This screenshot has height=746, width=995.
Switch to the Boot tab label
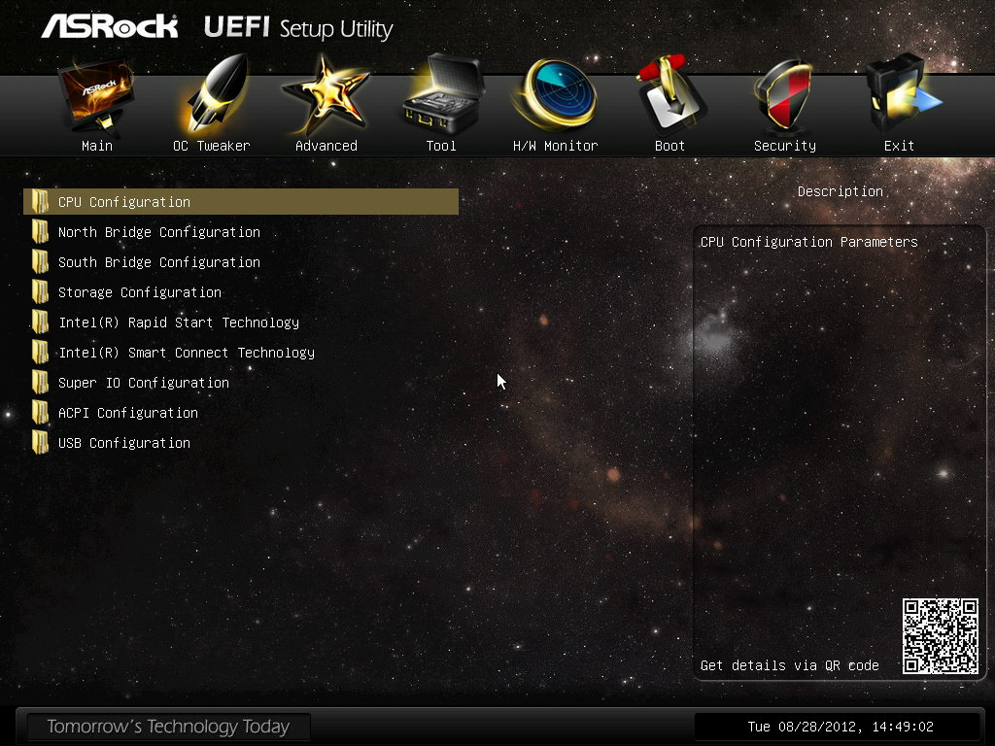[670, 146]
